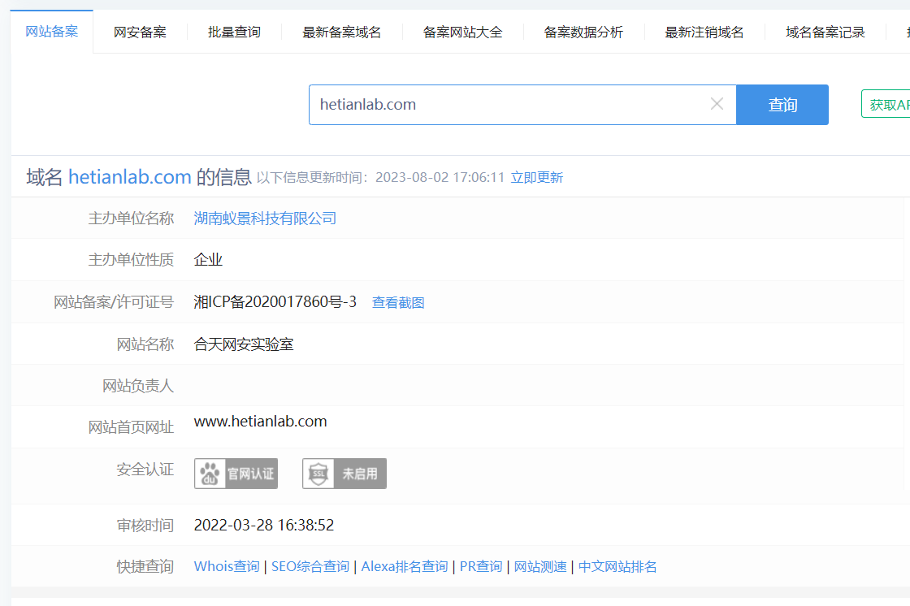910x606 pixels.
Task: Click 查看截图 next to ICP number
Action: pos(398,302)
